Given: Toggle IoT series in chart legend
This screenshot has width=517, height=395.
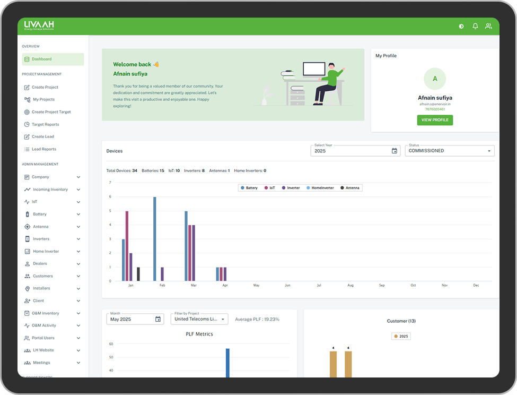Looking at the screenshot, I should 269,188.
